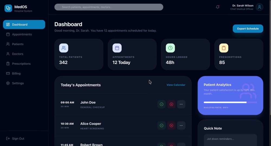This screenshot has height=146, width=271.
Task: Click the Hours Logged clock icon
Action: coord(170,48)
